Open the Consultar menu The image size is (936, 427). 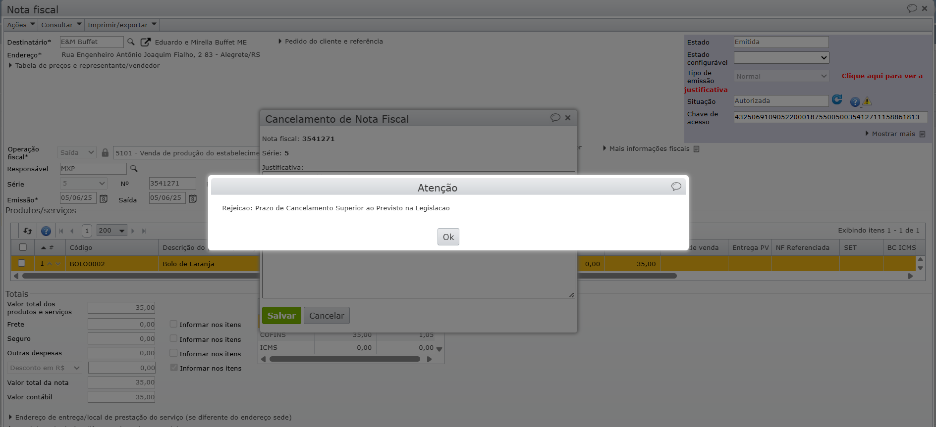pos(61,25)
